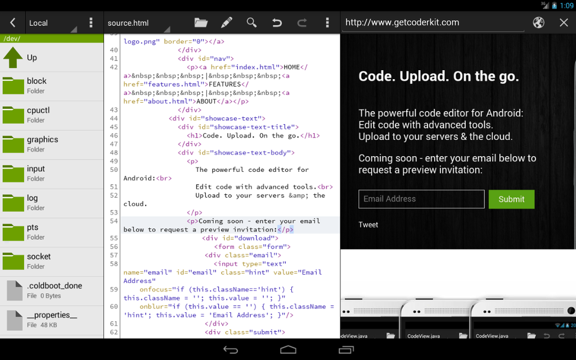Open the search tool in the editor
Image resolution: width=576 pixels, height=360 pixels.
click(x=251, y=22)
